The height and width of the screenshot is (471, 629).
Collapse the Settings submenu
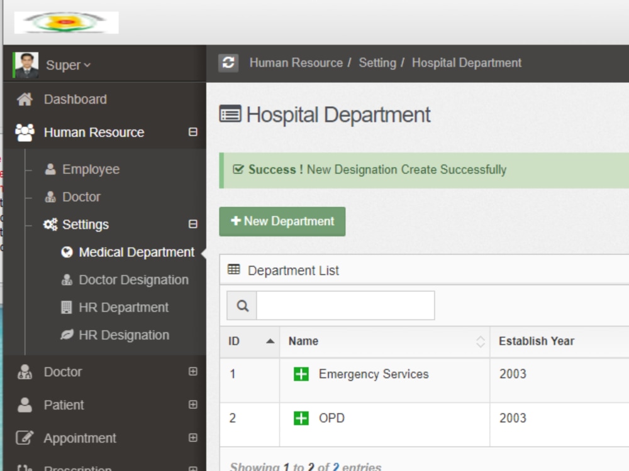(193, 224)
